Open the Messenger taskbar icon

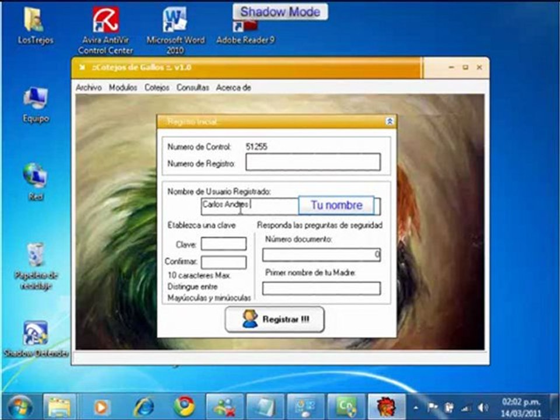225,407
